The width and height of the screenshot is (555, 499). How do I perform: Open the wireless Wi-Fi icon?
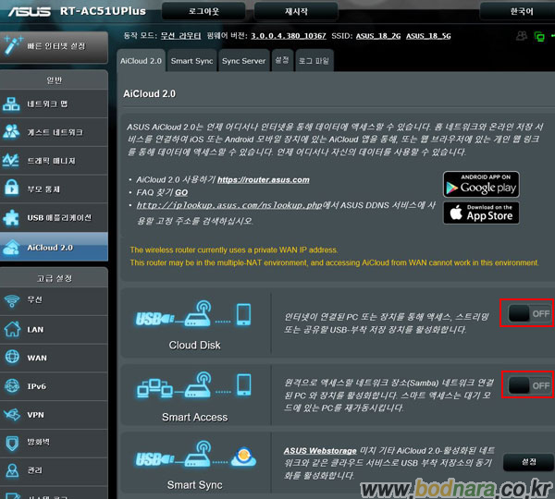tap(12, 300)
